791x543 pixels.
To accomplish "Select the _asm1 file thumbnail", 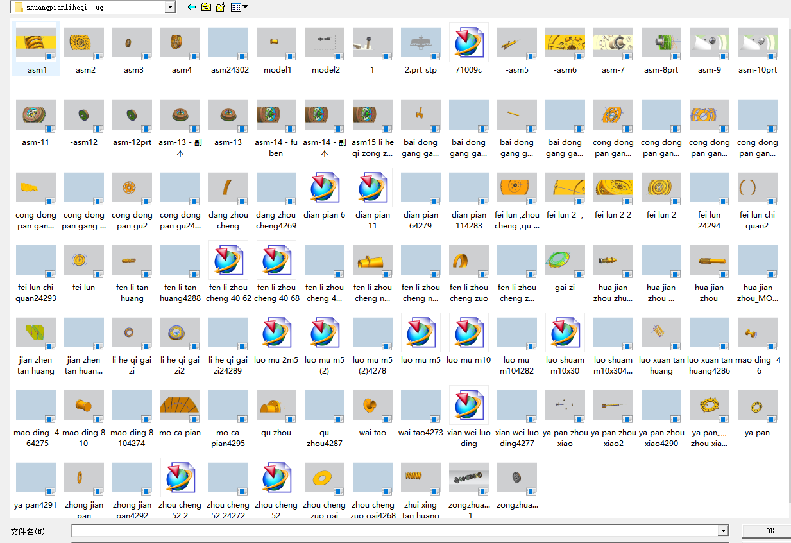I will (x=36, y=49).
